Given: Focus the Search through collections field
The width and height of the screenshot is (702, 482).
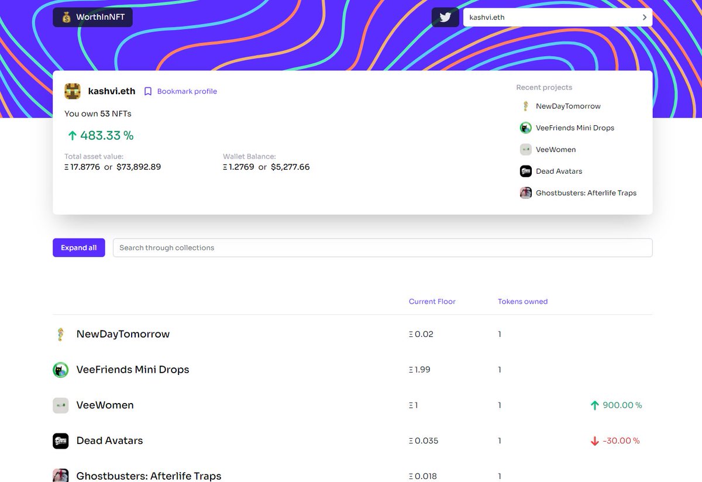Looking at the screenshot, I should click(x=383, y=247).
